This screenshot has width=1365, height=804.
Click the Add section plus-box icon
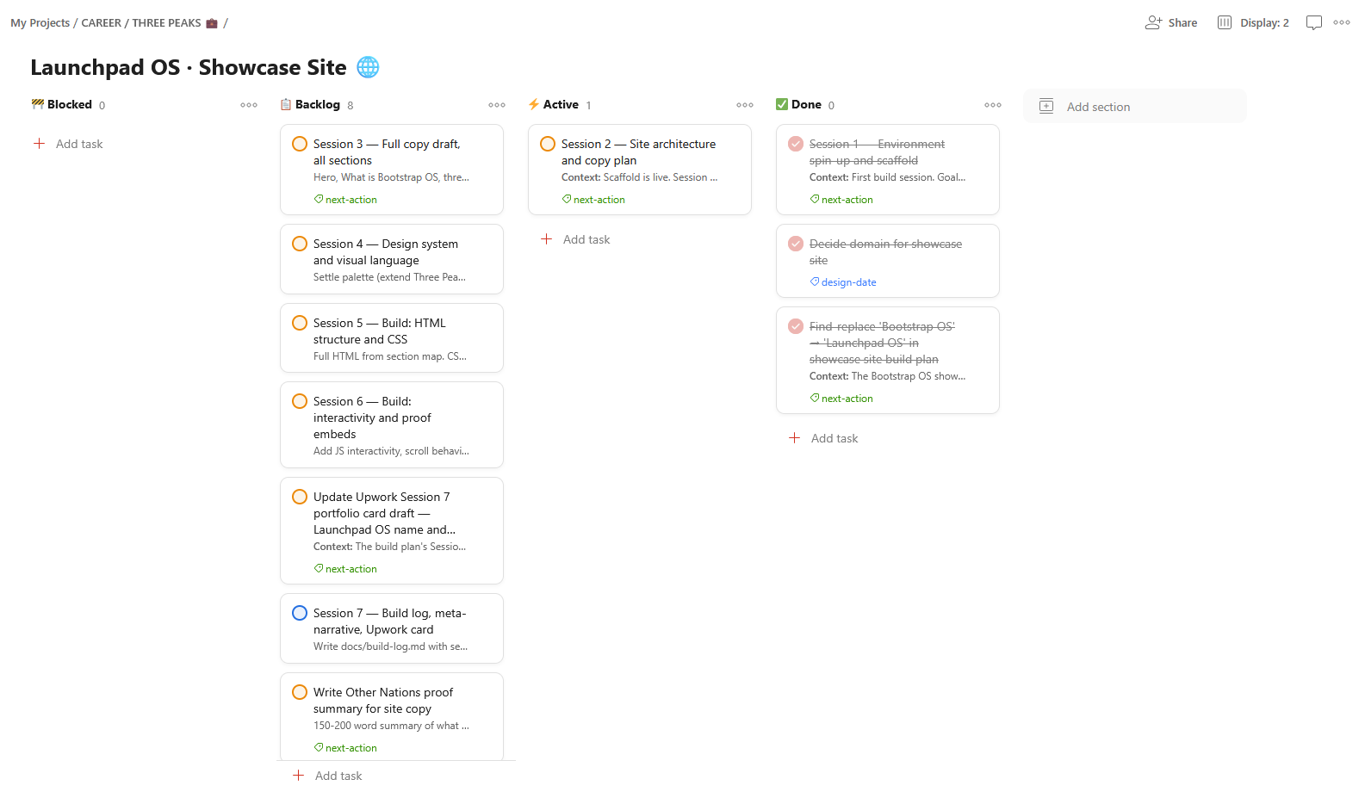[1046, 106]
